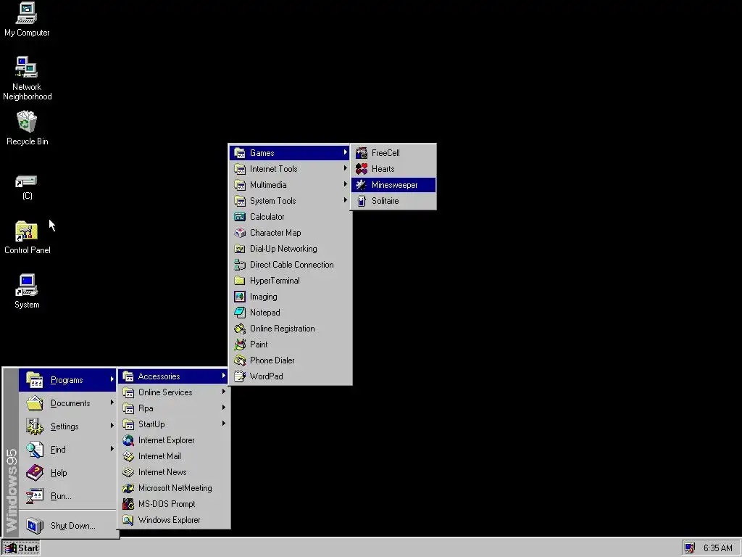Image resolution: width=742 pixels, height=557 pixels.
Task: Click the Solitaire card deck icon
Action: pyautogui.click(x=362, y=201)
